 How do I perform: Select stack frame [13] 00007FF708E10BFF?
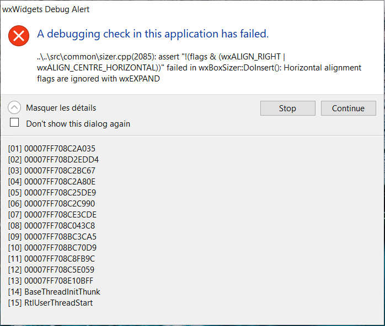click(51, 281)
